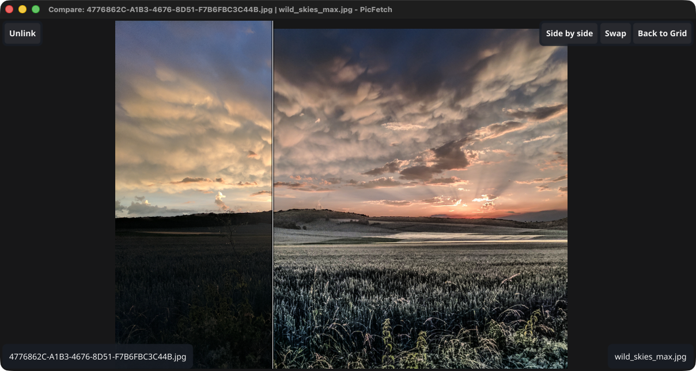Go Back to Grid
Viewport: 696px width, 371px height.
click(662, 33)
